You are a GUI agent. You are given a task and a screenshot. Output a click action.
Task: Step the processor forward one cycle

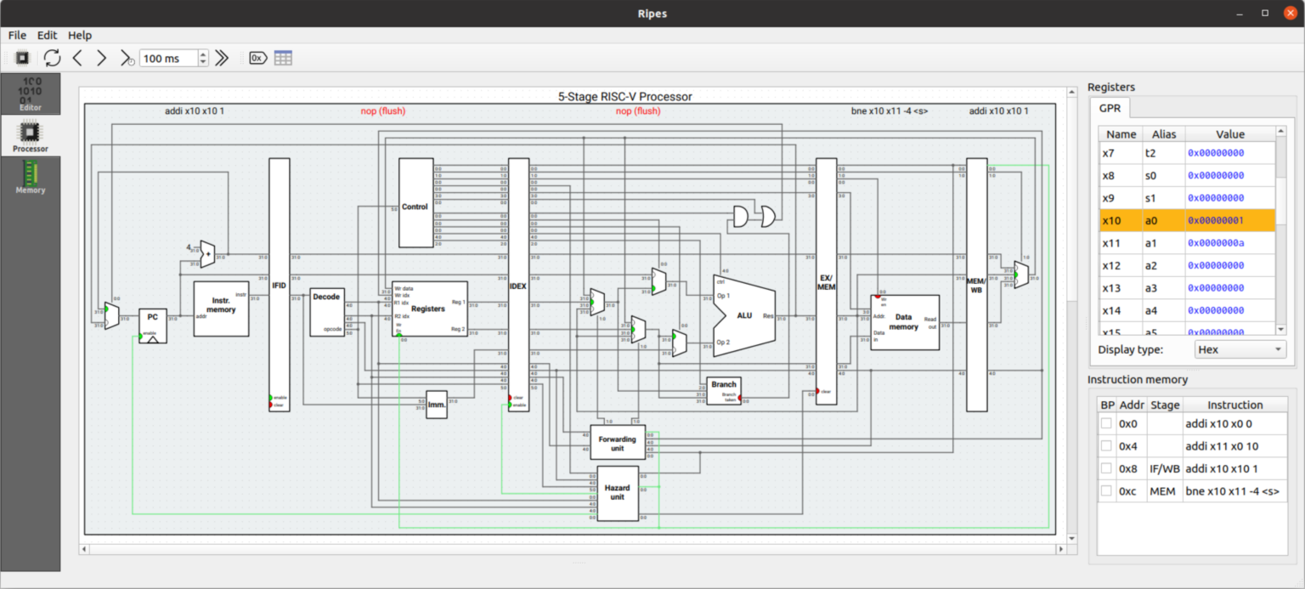pyautogui.click(x=100, y=58)
